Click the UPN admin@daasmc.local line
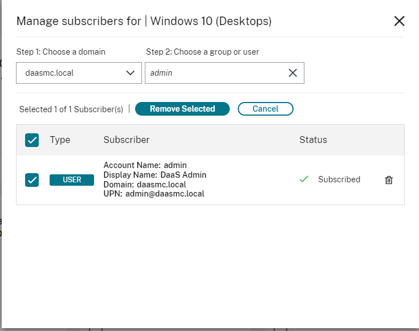Viewport: 419px width, 331px height. coord(154,194)
